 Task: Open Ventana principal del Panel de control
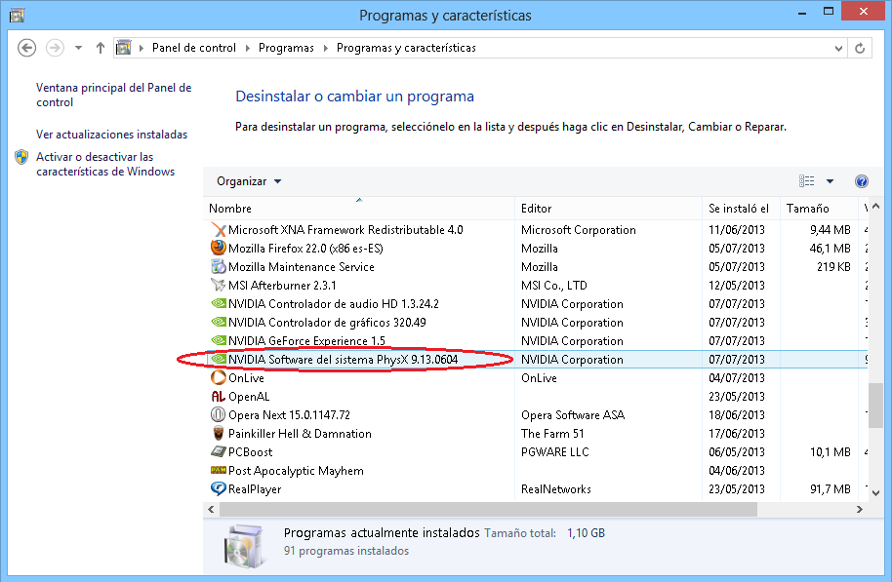pos(114,95)
